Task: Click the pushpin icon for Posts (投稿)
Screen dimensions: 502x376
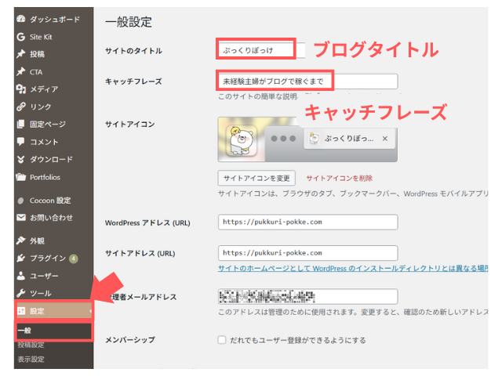Action: [20, 54]
